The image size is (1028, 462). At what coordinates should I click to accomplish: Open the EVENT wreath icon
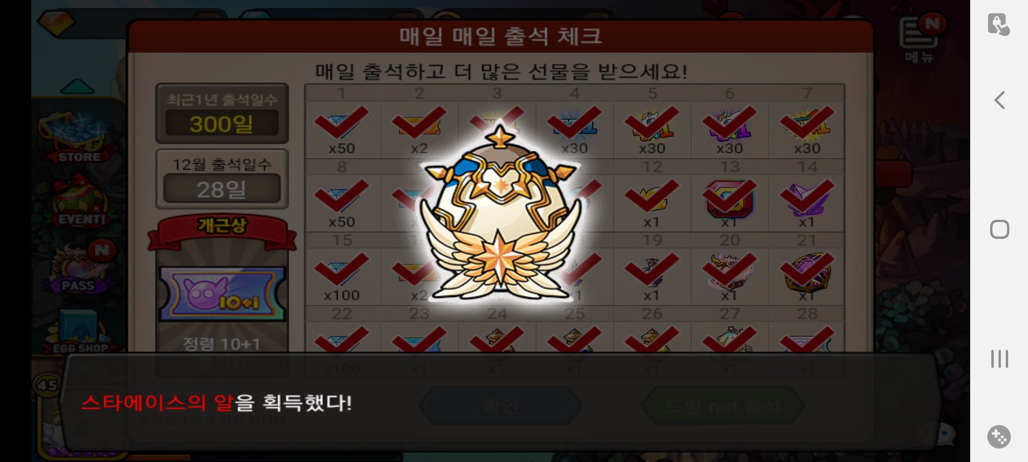(80, 201)
